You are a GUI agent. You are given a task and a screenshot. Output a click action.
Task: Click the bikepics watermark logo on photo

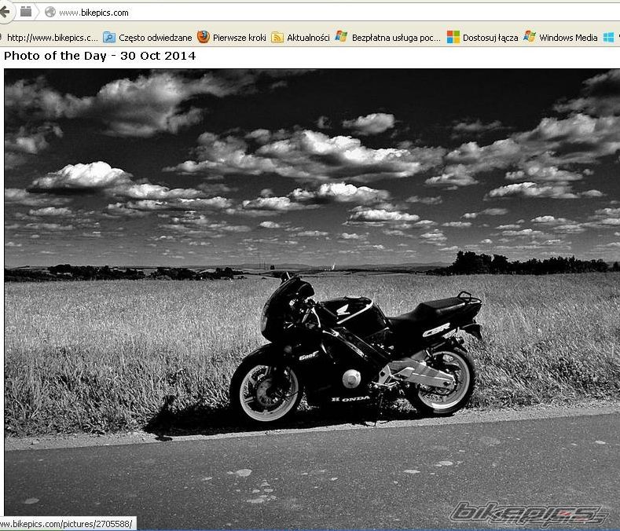(529, 513)
